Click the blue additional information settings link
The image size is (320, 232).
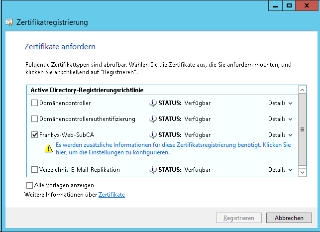pyautogui.click(x=173, y=148)
